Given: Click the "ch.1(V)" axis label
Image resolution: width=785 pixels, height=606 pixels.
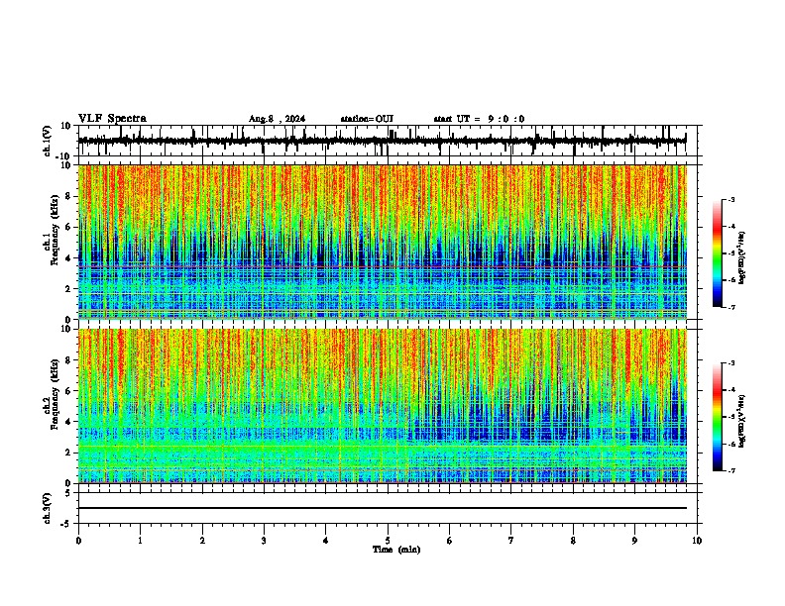Looking at the screenshot, I should [48, 141].
